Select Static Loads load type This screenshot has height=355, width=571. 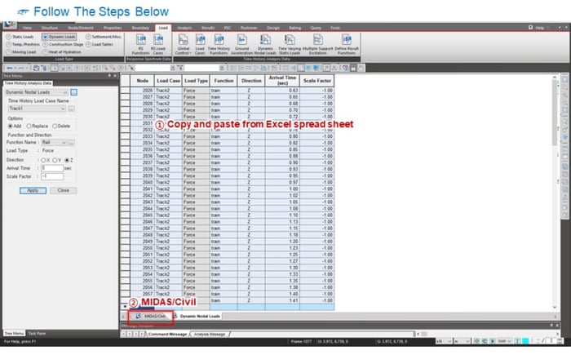tap(20, 37)
